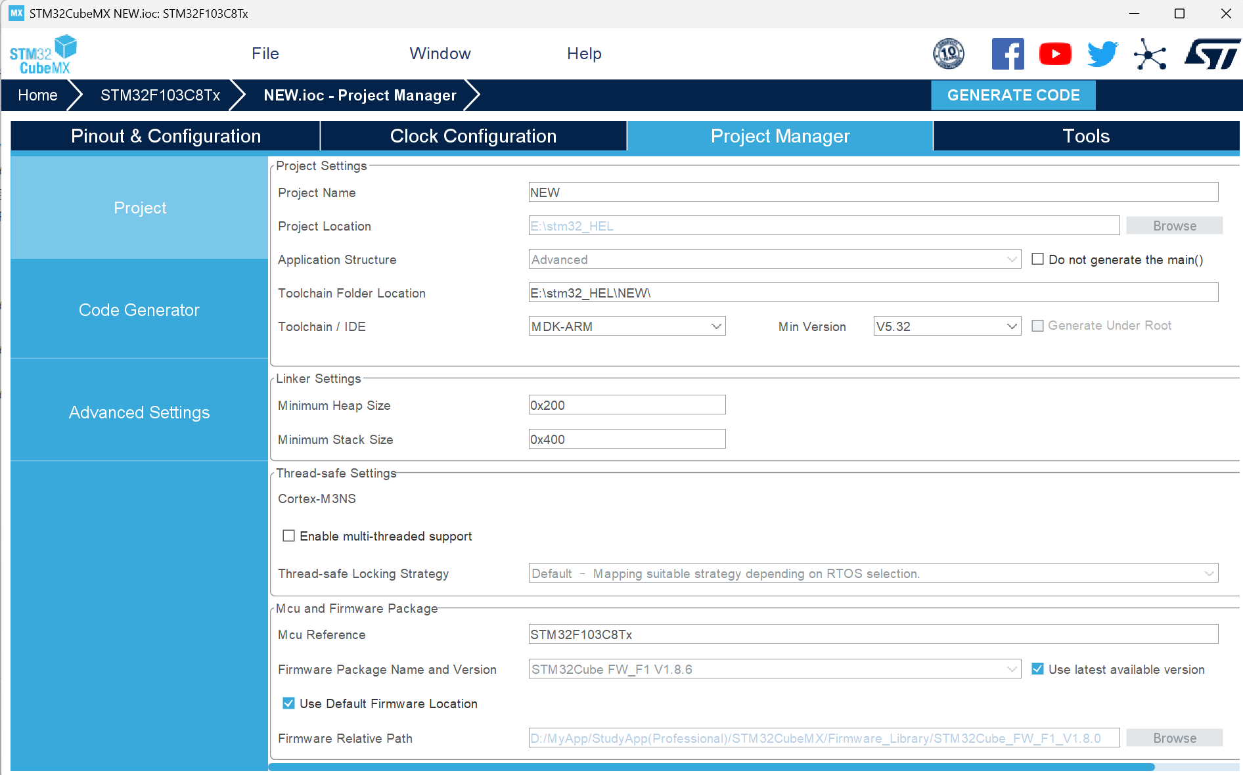Open the Window menu
Screen dimensions: 1243x775
[x=440, y=54]
